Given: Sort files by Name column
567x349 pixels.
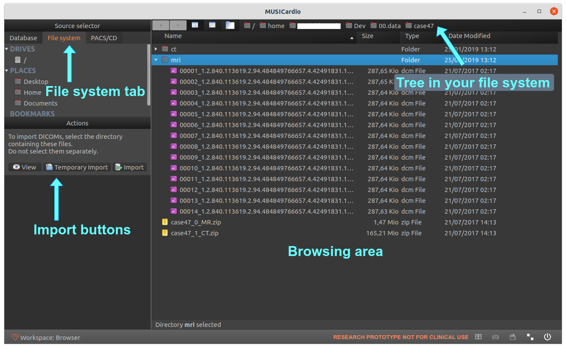Looking at the screenshot, I should pos(254,36).
